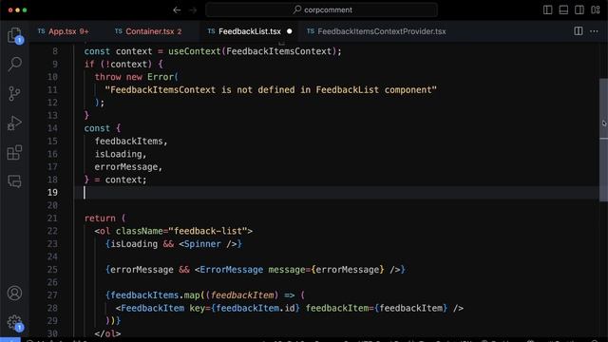
Task: Open the Run and Debug view
Action: pos(15,123)
